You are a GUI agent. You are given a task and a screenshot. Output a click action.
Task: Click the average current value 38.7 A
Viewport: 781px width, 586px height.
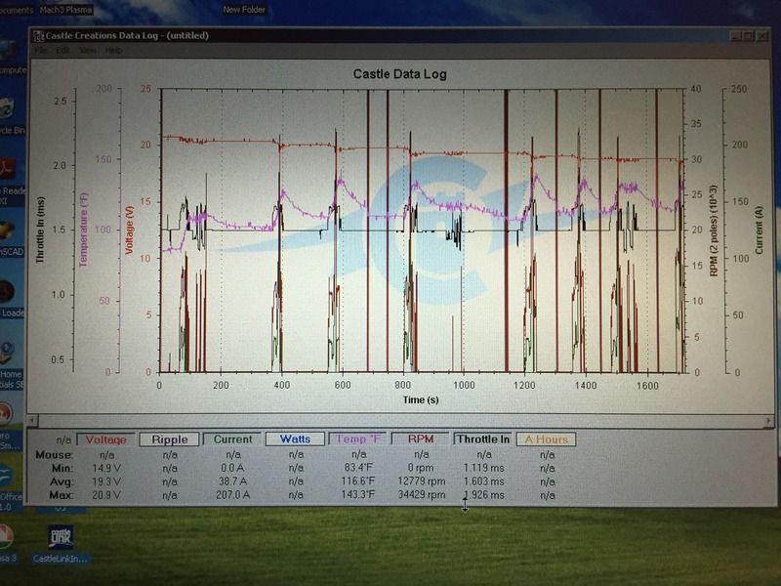pos(232,481)
